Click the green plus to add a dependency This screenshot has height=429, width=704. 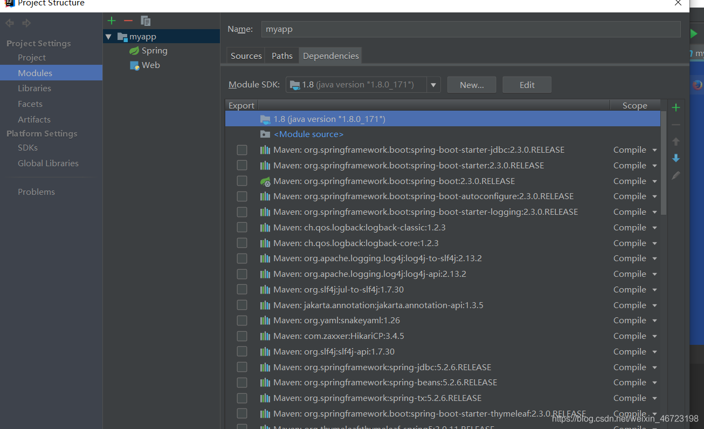pos(675,107)
